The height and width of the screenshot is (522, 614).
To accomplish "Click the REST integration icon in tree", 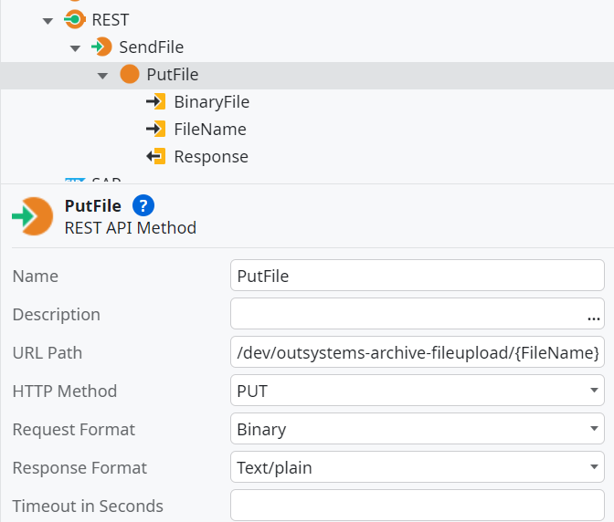I will tap(75, 19).
